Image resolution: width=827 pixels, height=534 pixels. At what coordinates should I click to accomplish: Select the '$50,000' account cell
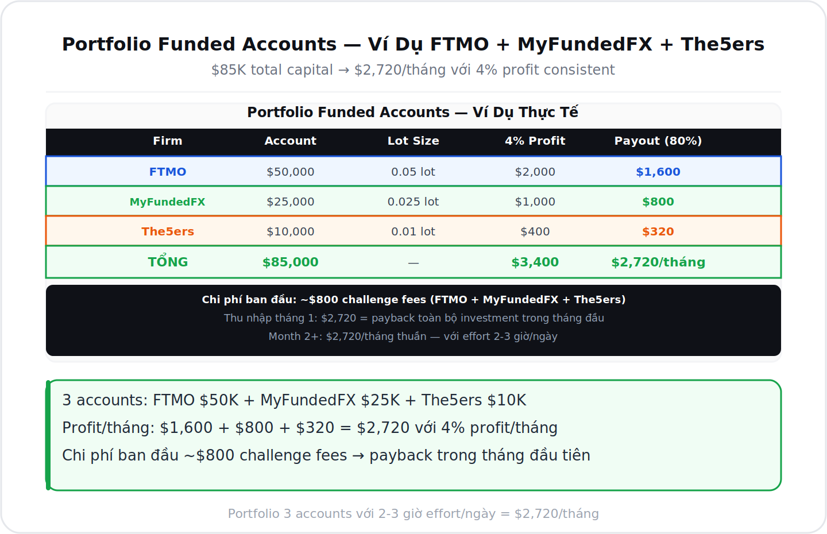click(291, 172)
